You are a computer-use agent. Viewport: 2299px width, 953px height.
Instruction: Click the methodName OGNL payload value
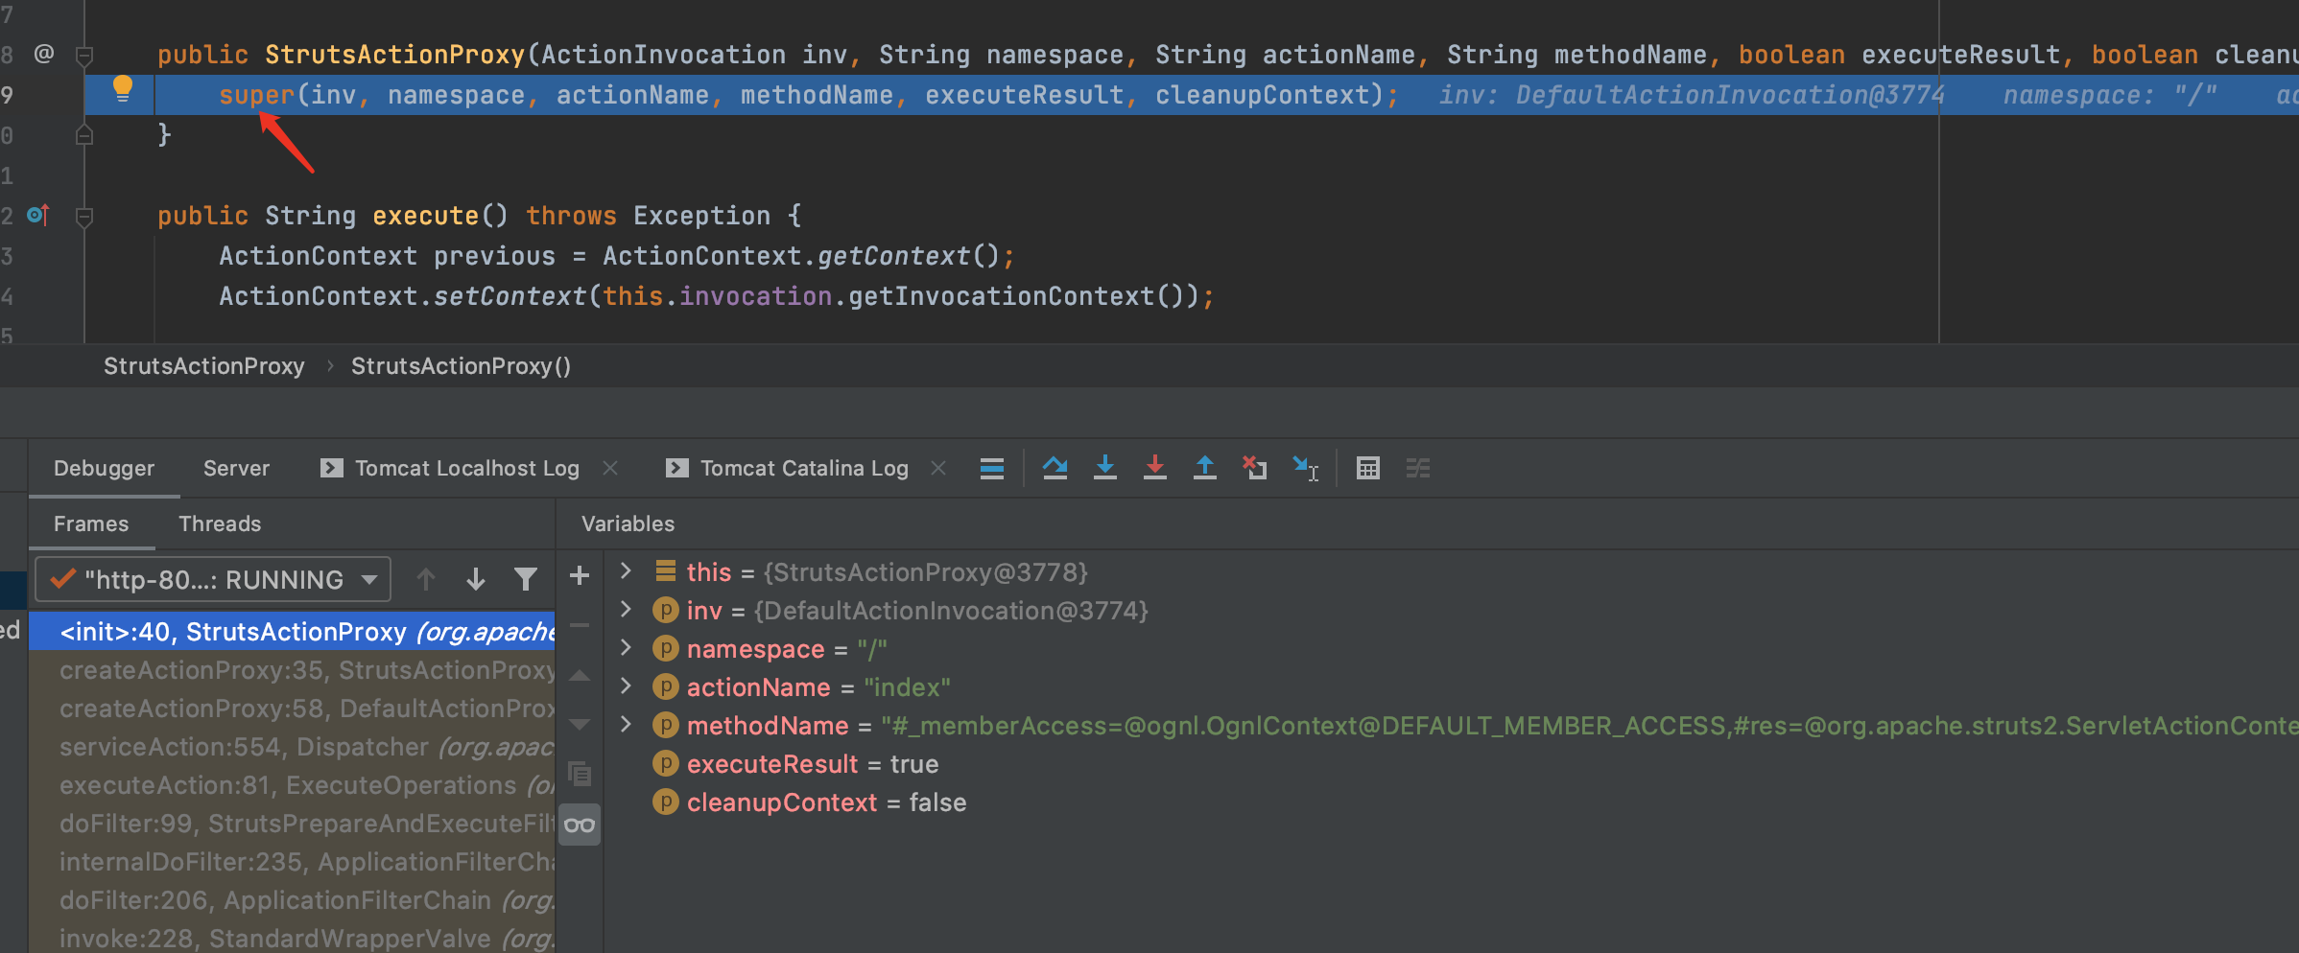click(1589, 726)
